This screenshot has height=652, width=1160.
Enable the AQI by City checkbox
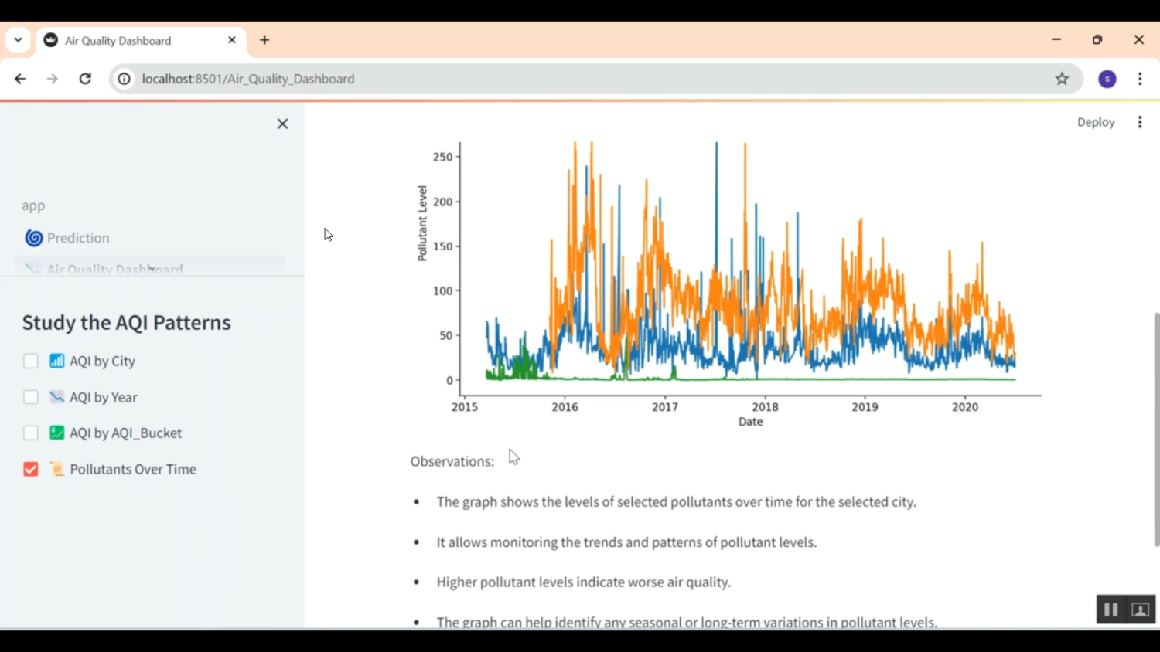[30, 361]
